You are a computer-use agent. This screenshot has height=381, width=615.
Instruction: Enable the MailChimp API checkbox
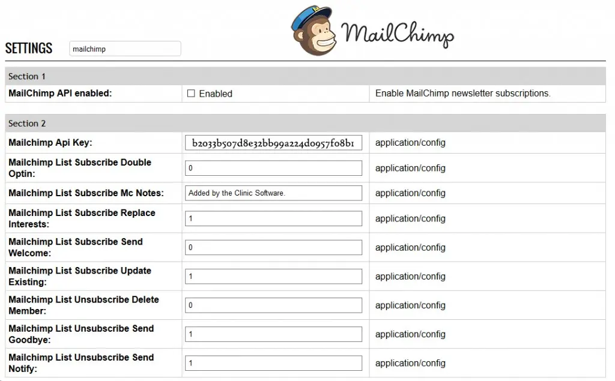click(x=191, y=94)
